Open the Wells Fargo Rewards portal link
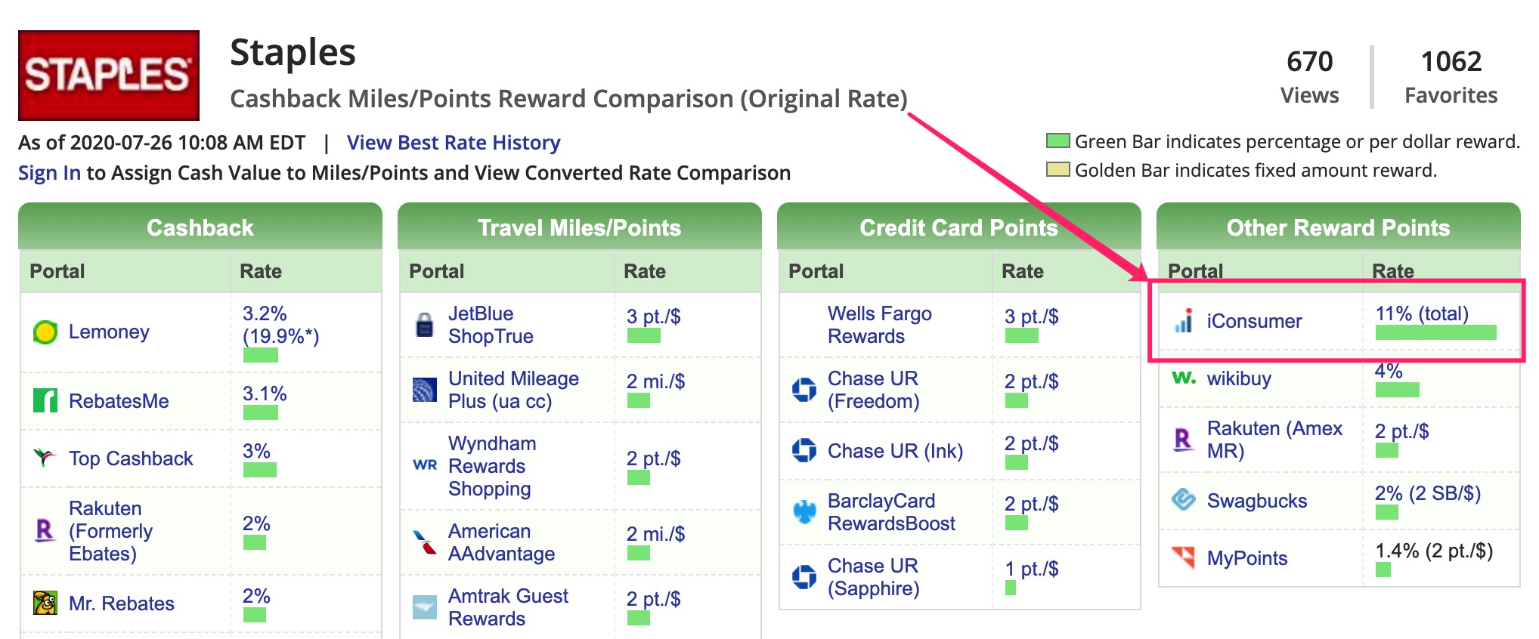 point(879,325)
